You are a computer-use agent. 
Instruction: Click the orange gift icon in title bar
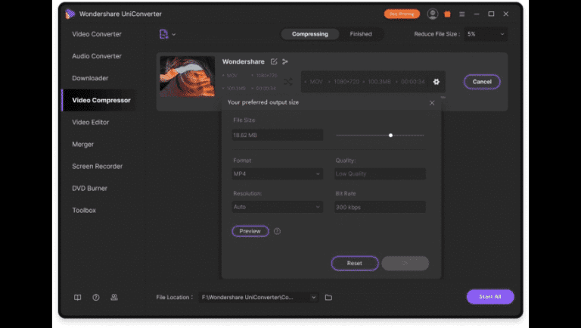[x=447, y=14]
